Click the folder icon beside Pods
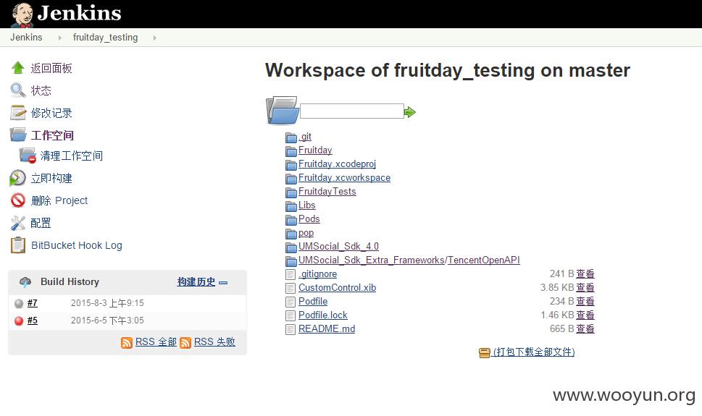 click(x=291, y=220)
